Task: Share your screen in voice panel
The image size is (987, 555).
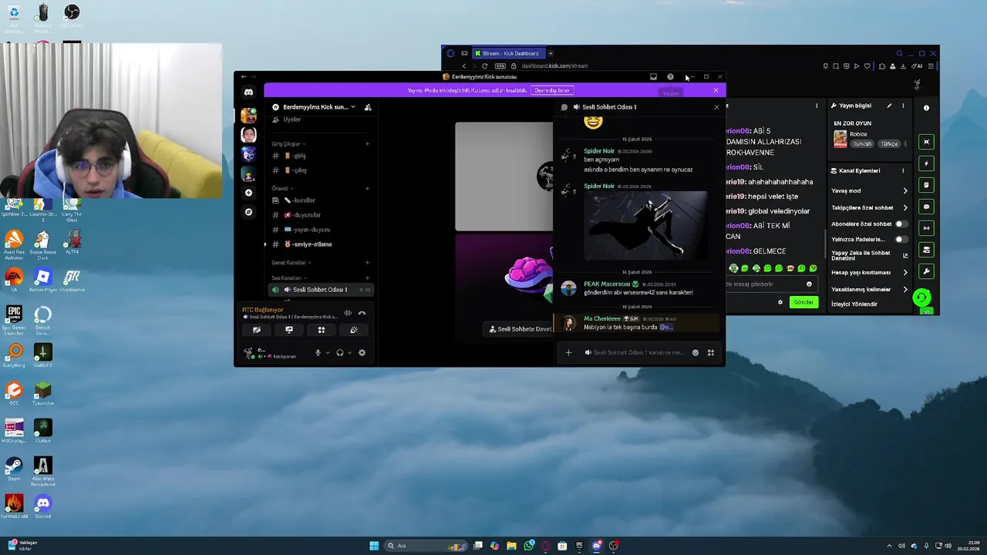Action: pos(289,330)
